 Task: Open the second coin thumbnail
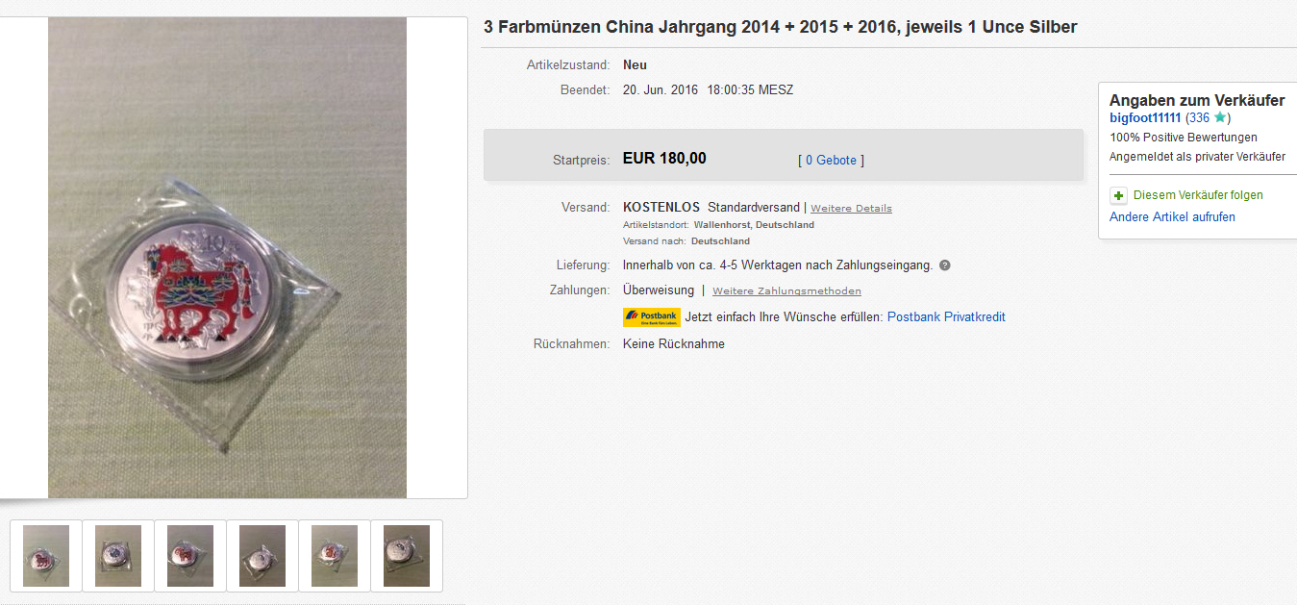coord(118,556)
